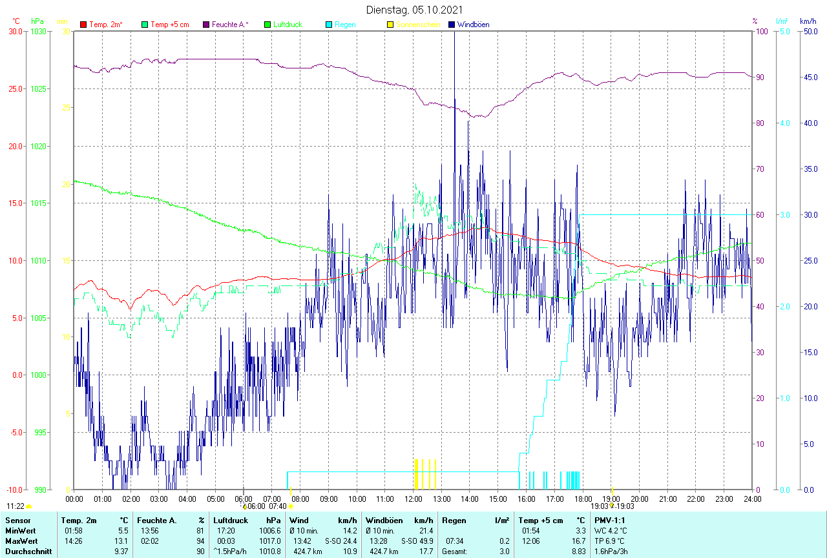Click the km/h axis unit label at top right
The width and height of the screenshot is (827, 558).
coord(808,21)
